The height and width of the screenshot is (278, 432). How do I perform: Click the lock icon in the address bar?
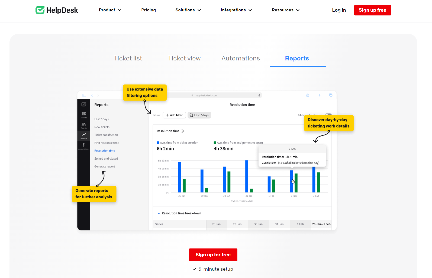[x=192, y=95]
